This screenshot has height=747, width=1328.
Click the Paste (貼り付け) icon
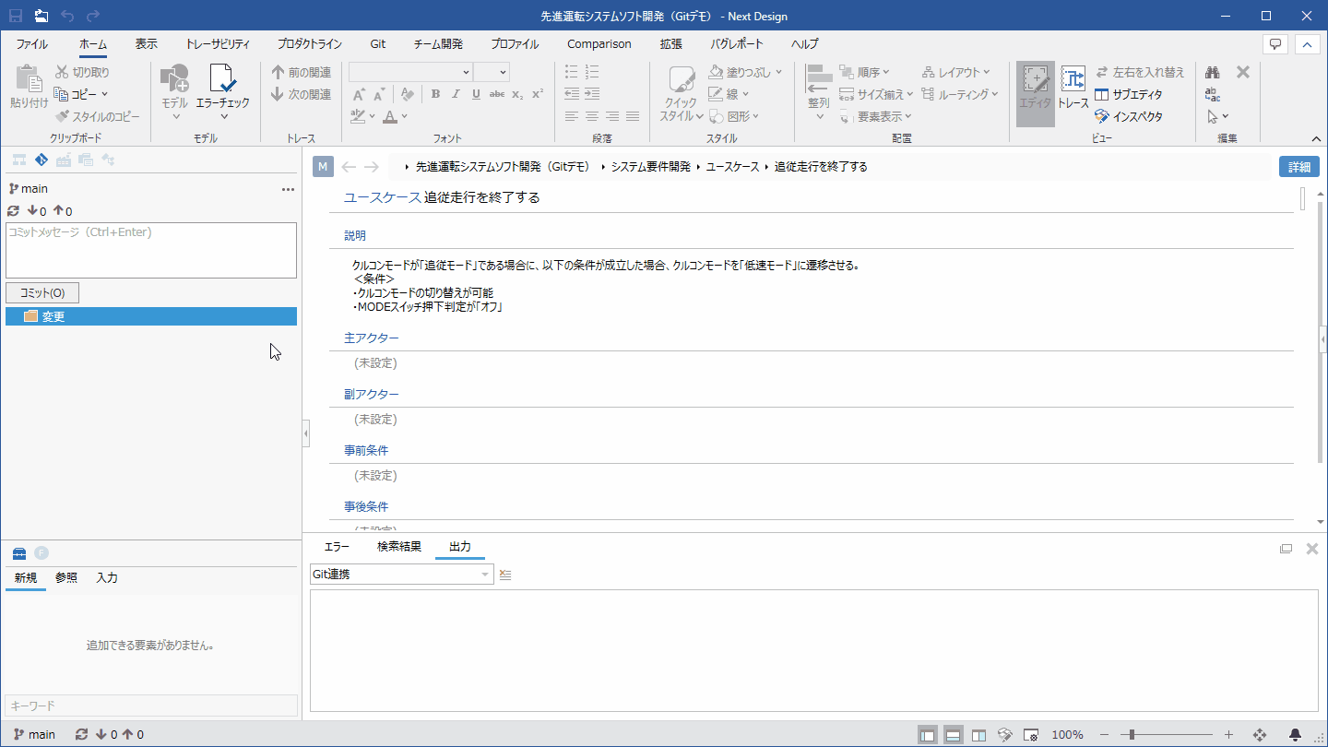point(29,80)
